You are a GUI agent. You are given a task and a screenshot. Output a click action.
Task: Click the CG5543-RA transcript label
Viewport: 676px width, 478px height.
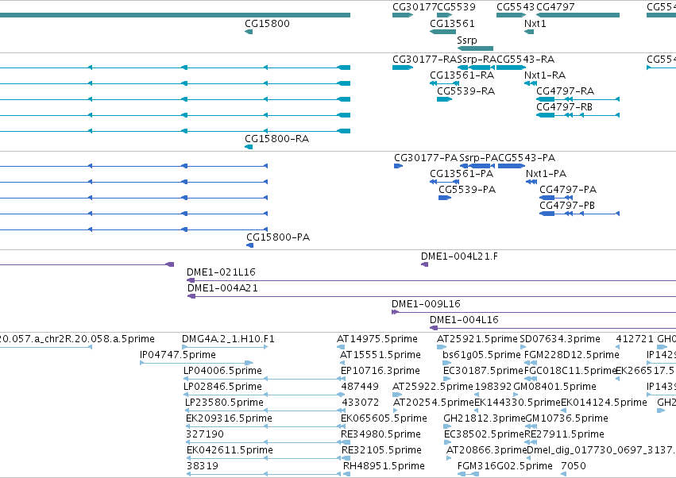526,60
